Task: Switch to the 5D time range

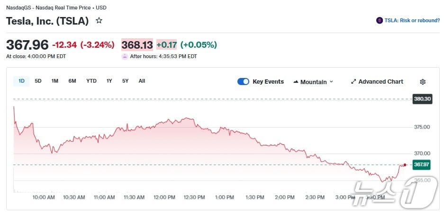Action: coord(38,81)
